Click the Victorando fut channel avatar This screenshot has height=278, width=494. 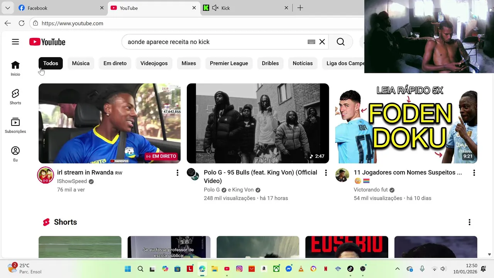click(x=342, y=175)
